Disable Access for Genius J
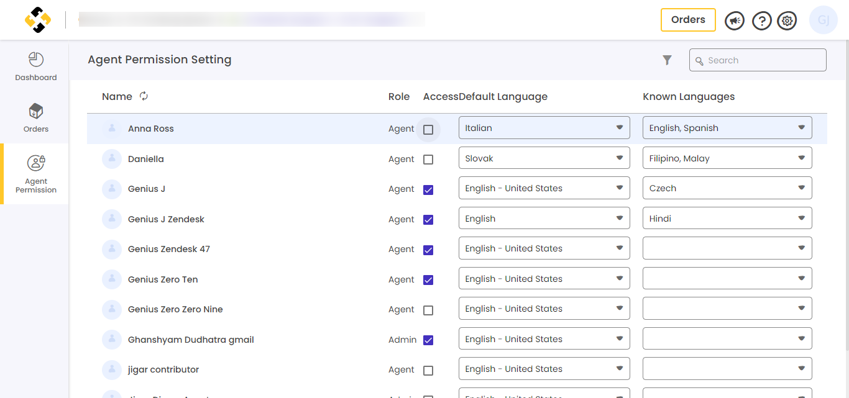 pyautogui.click(x=428, y=189)
